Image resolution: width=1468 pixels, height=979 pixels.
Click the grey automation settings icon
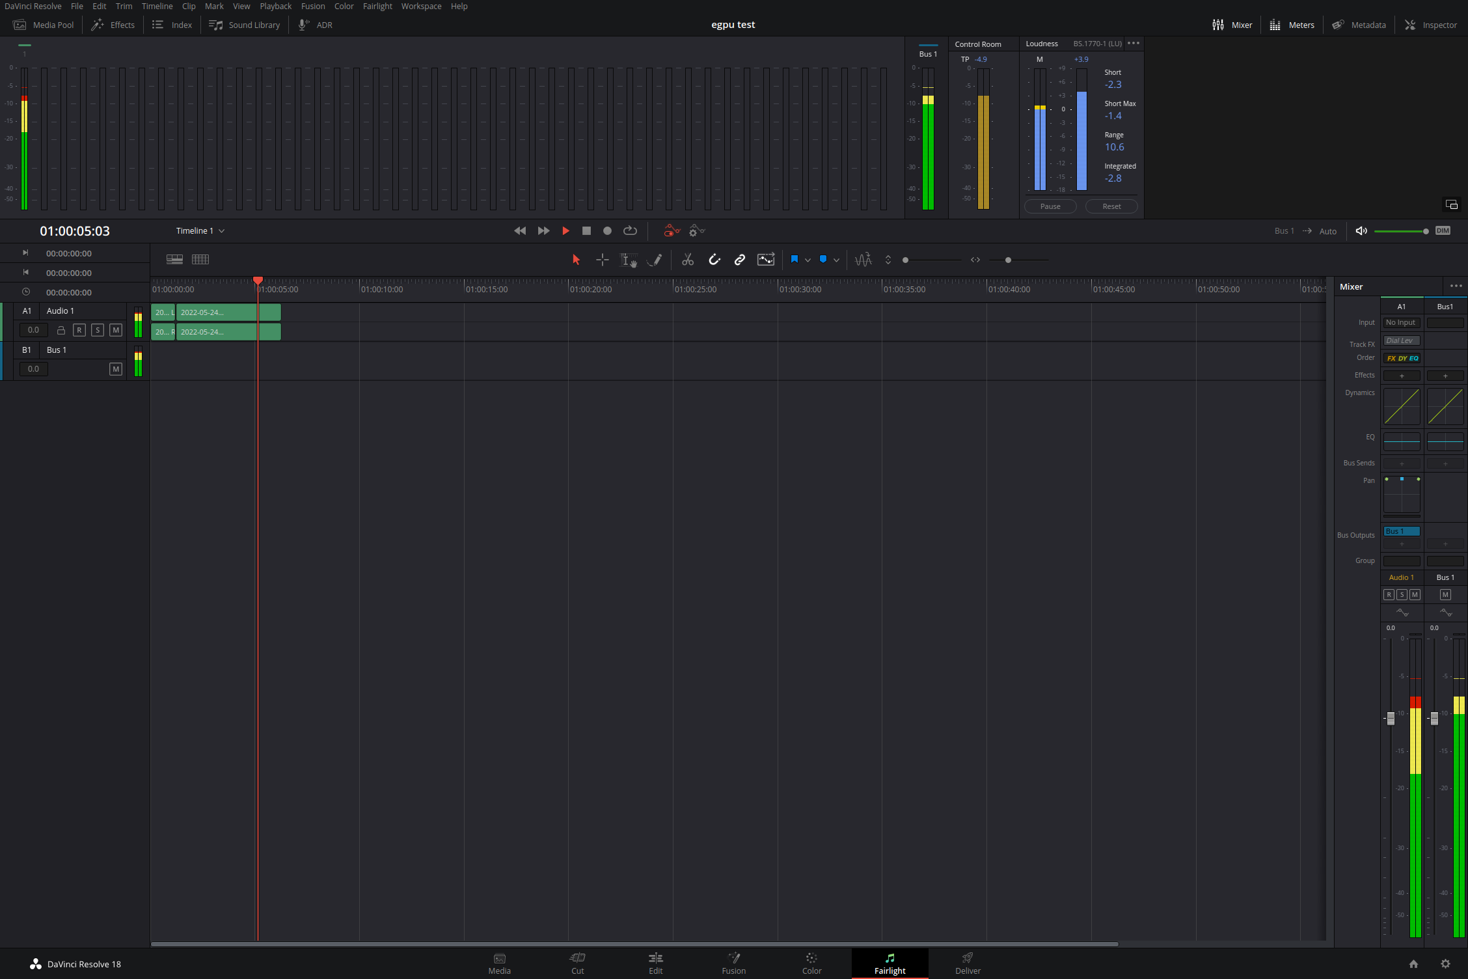click(697, 230)
